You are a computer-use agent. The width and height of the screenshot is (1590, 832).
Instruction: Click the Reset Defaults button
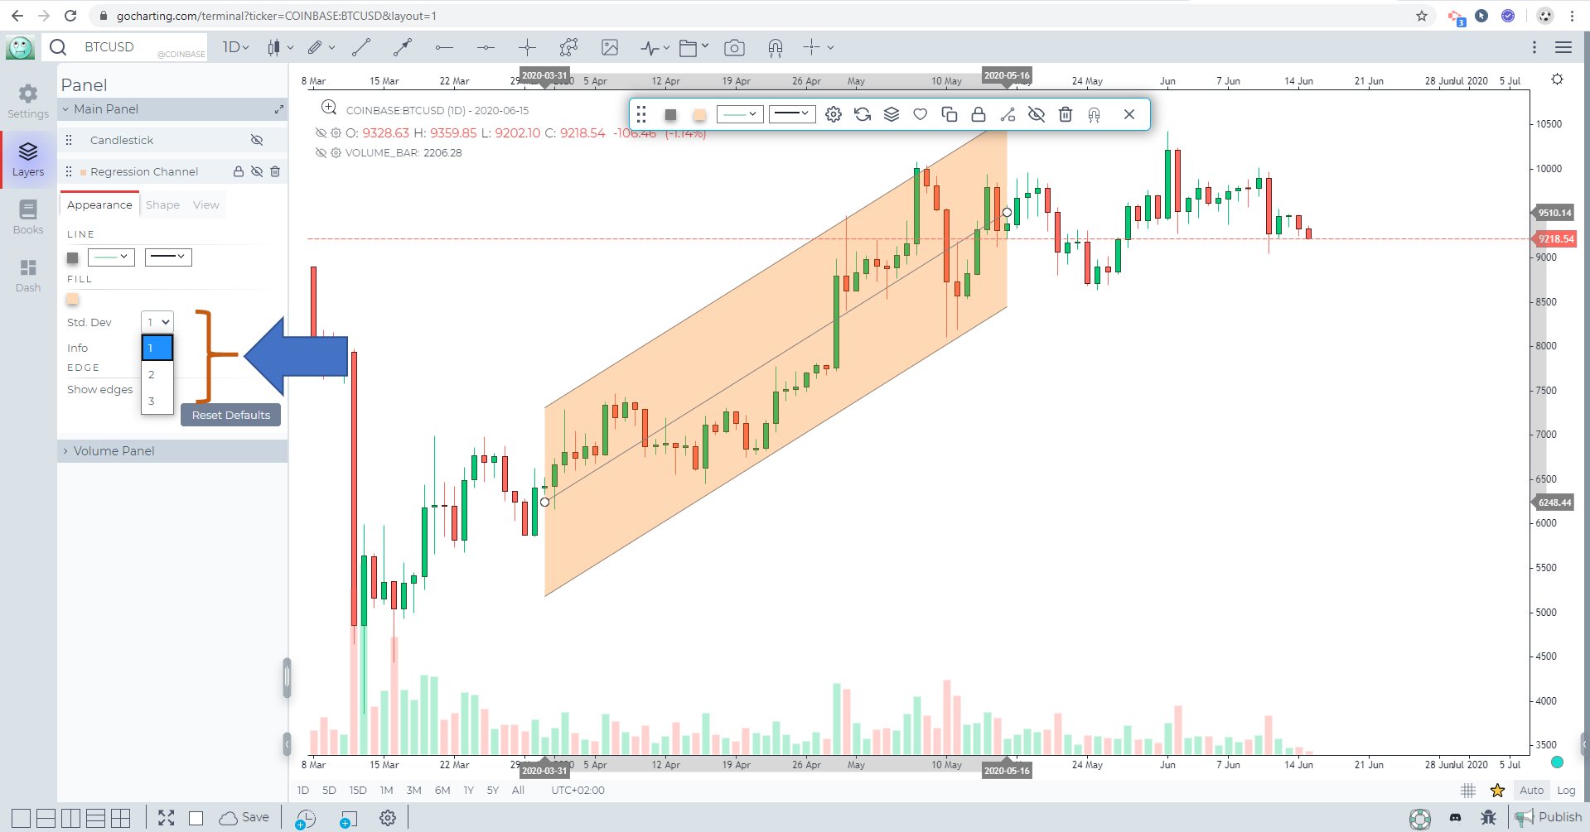(x=230, y=415)
